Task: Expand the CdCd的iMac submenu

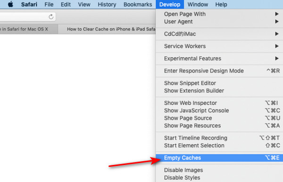Action: coord(219,34)
